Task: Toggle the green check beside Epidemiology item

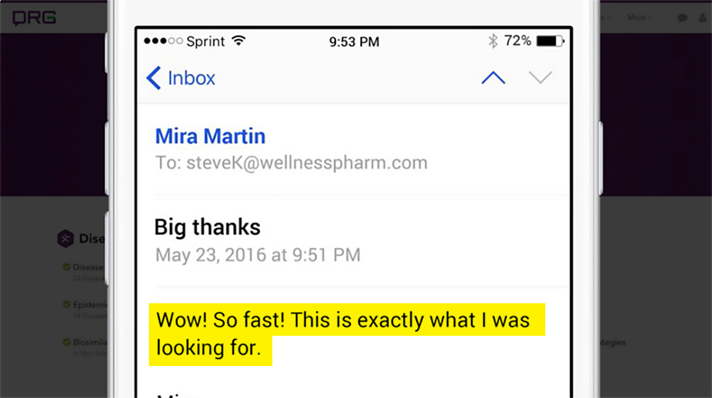Action: [66, 304]
